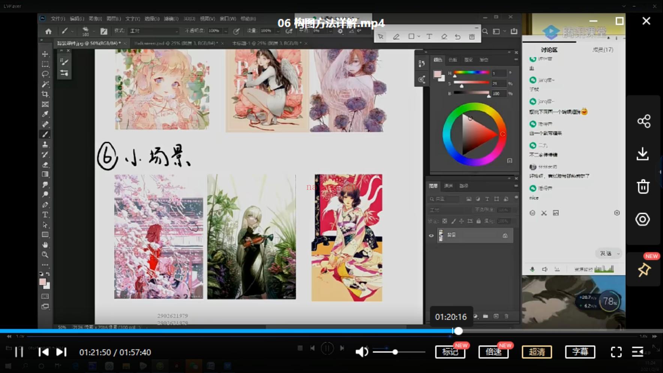The image size is (663, 373).
Task: Expand the rectangle shape dropdown in annotation toolbar
Action: 418,36
